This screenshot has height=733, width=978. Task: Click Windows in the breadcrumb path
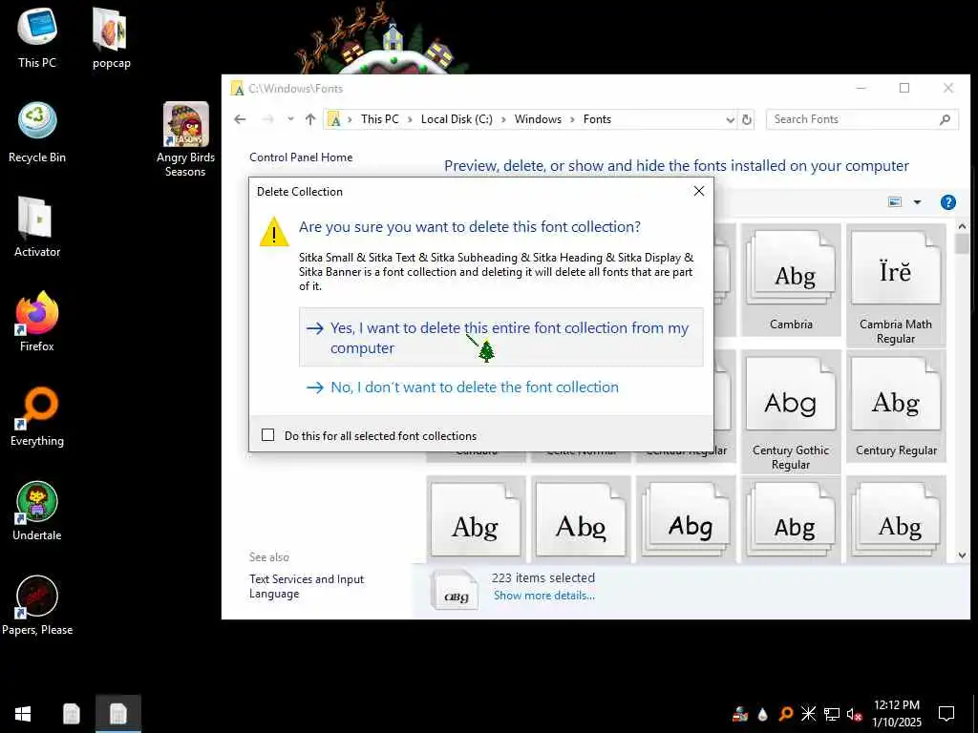[538, 119]
